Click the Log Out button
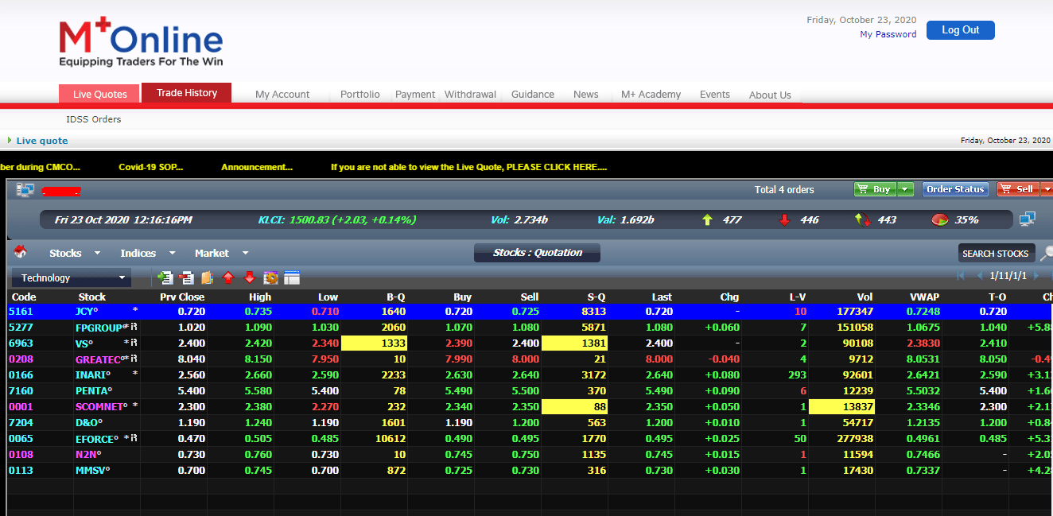Viewport: 1053px width, 516px height. click(961, 30)
